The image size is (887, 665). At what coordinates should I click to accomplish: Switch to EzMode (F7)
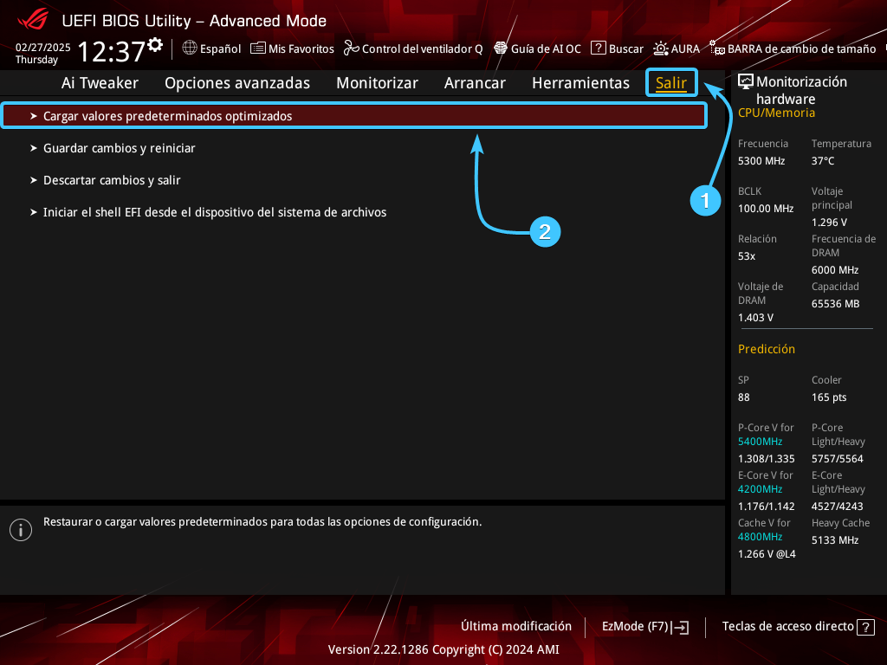pos(644,627)
